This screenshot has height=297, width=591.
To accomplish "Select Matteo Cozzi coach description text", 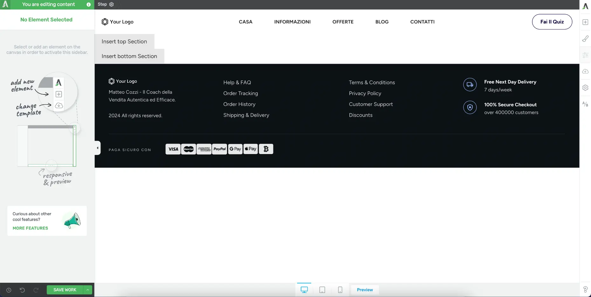I will coord(142,96).
